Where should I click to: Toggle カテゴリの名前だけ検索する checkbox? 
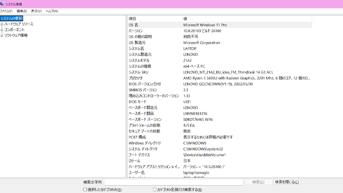(155, 190)
